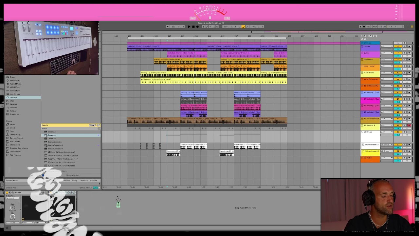Toggle the Punch-In switch
This screenshot has height=236, width=419.
(239, 27)
